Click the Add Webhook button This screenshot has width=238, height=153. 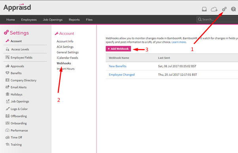point(118,49)
